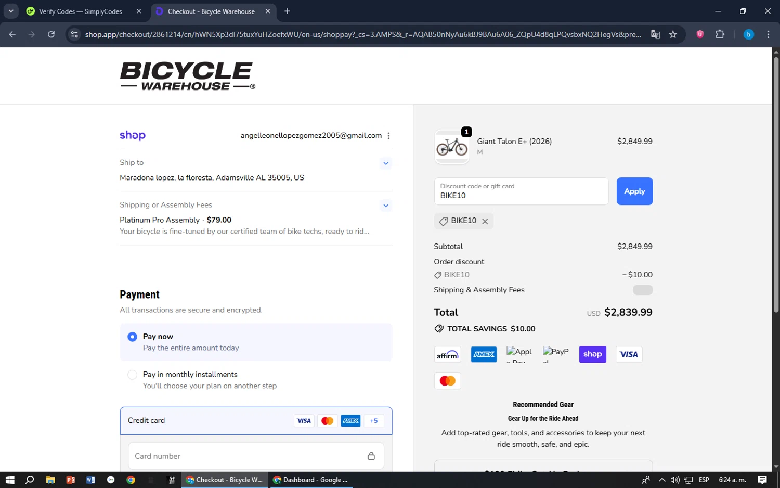Click the ESP language indicator
Viewport: 780px width, 488px height.
(704, 480)
